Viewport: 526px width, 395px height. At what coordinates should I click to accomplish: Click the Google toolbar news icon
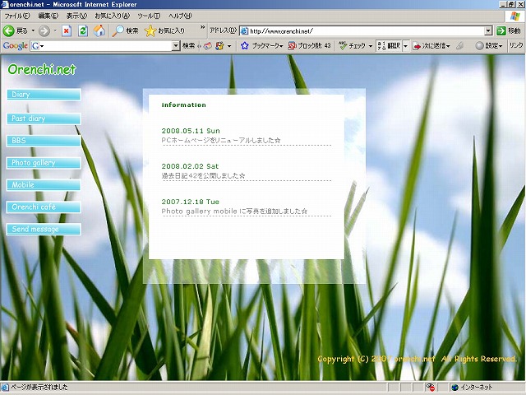pos(208,46)
